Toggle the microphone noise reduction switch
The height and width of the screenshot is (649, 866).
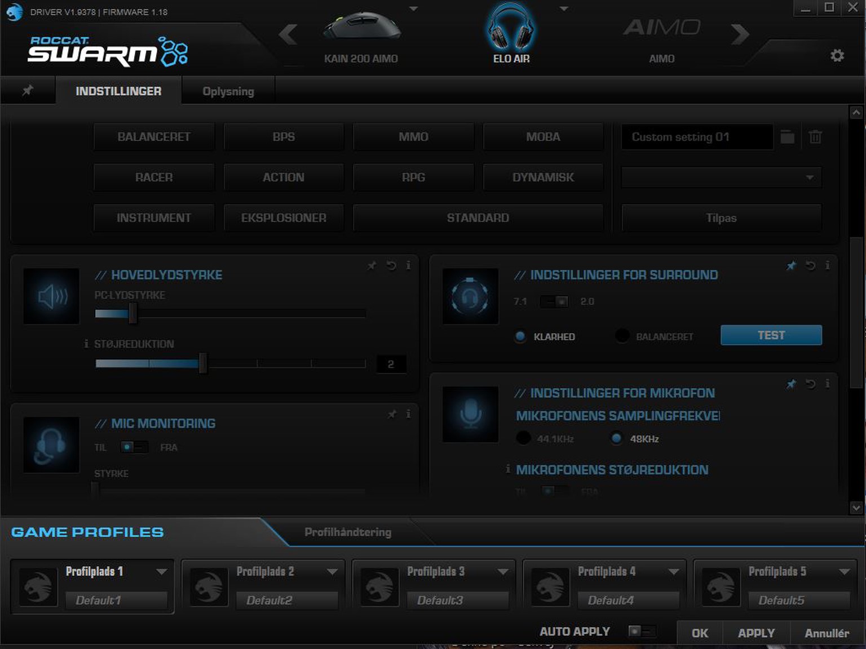(555, 491)
